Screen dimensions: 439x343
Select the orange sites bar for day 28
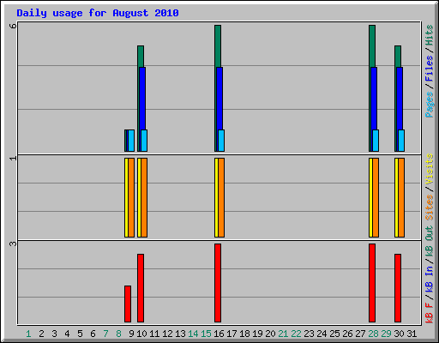[x=376, y=197]
